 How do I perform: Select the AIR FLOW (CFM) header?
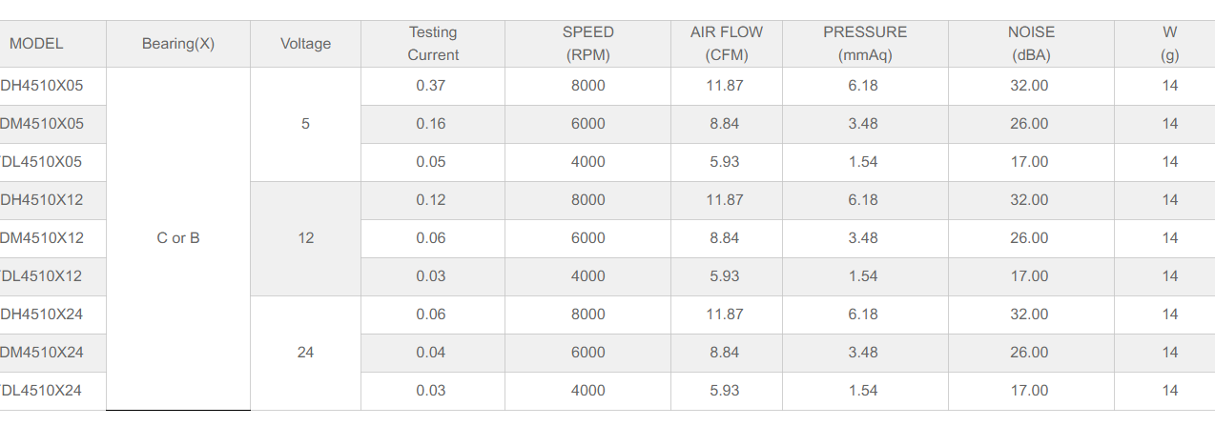[x=727, y=44]
